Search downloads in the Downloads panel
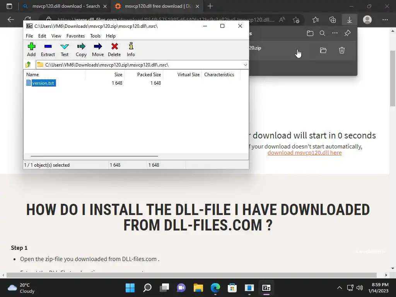The width and height of the screenshot is (396, 297). 323,33
